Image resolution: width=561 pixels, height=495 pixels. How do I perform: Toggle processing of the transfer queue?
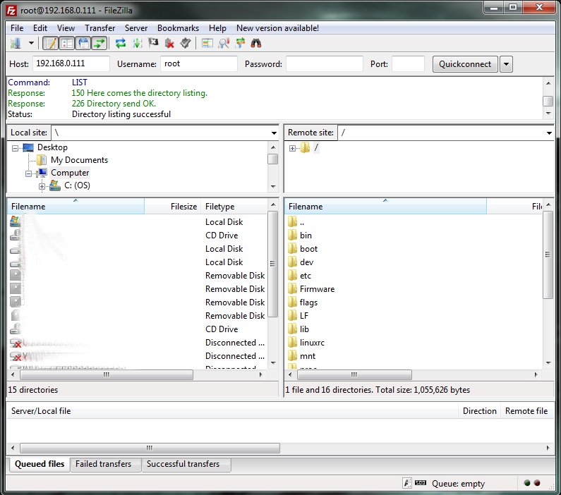(x=137, y=43)
